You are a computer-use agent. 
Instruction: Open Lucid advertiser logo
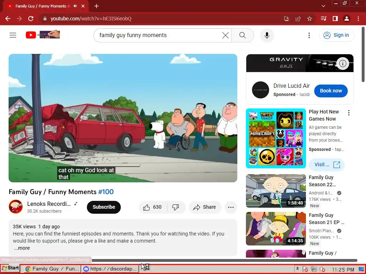[x=261, y=90]
